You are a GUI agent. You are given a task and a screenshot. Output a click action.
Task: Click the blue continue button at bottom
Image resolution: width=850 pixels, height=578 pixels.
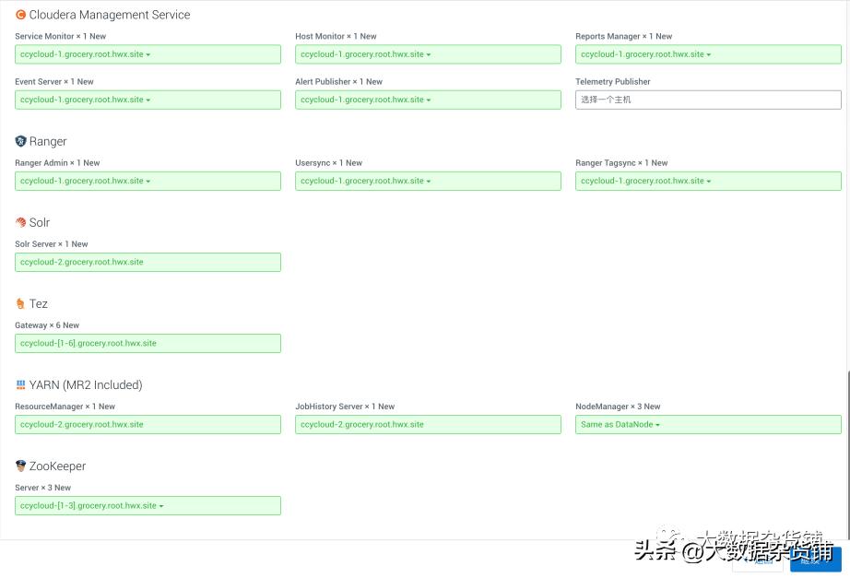pyautogui.click(x=815, y=560)
